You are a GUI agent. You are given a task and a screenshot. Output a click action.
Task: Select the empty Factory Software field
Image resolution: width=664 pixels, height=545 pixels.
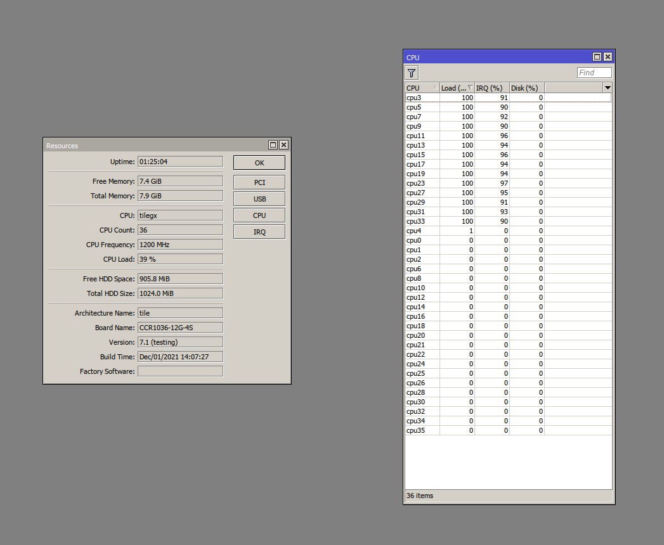[x=180, y=371]
